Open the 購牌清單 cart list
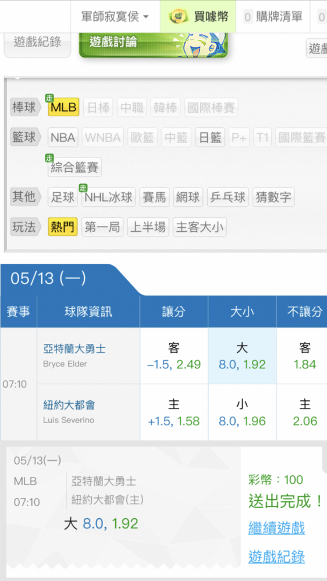327x581 pixels. tap(273, 17)
